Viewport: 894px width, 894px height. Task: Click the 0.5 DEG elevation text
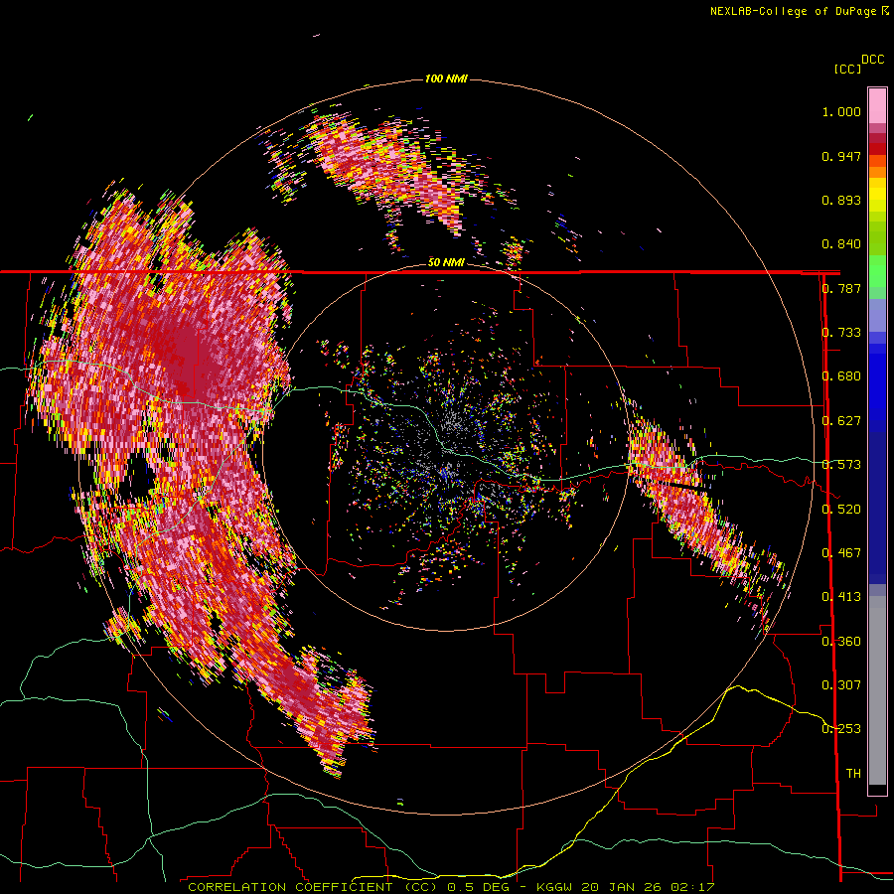(478, 887)
